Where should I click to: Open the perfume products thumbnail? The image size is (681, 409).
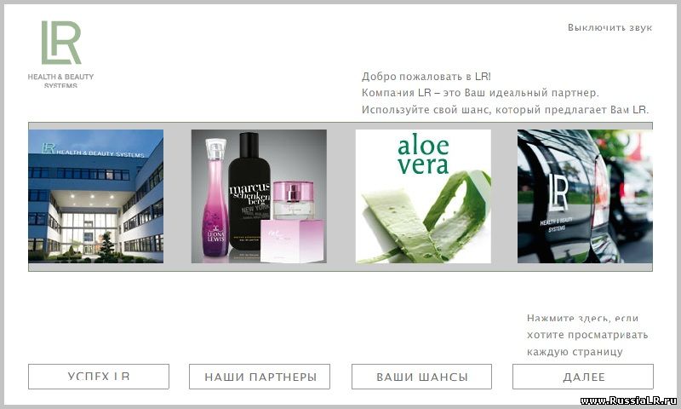coord(259,196)
